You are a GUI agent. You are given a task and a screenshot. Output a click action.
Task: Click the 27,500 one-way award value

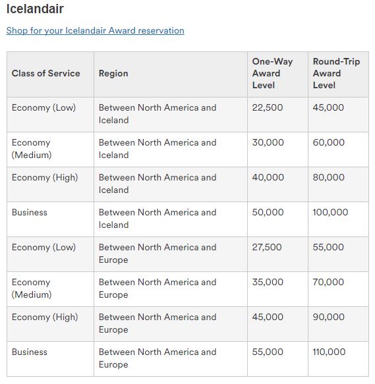point(267,247)
